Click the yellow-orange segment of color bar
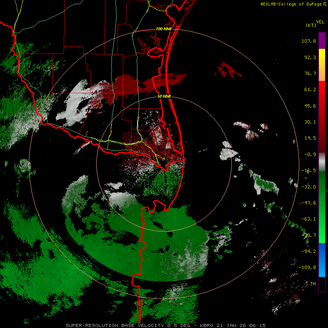This screenshot has height=328, width=328. pyautogui.click(x=322, y=65)
